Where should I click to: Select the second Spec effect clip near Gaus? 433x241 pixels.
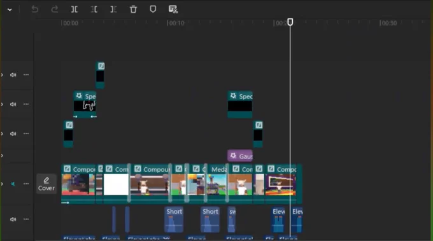(x=240, y=104)
